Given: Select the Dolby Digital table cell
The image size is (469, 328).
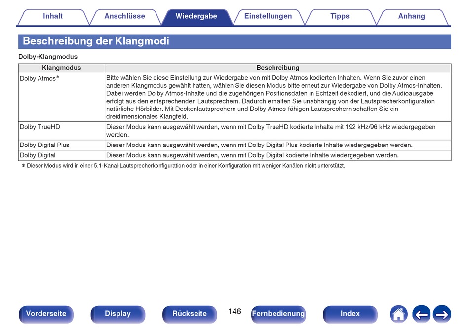Looking at the screenshot, I should [62, 155].
